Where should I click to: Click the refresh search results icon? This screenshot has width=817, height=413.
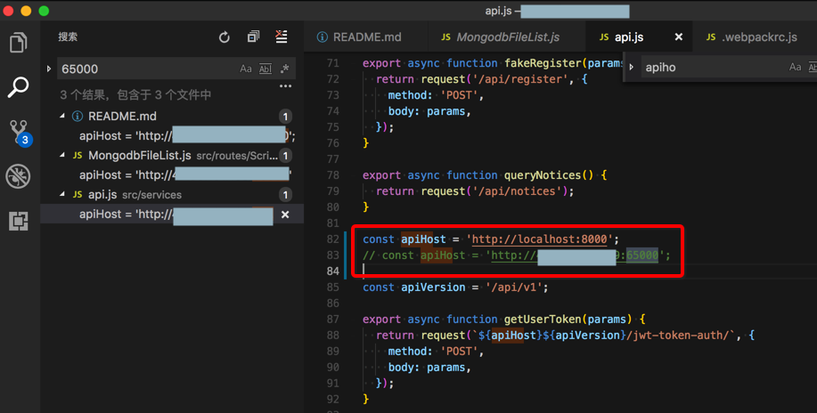[225, 37]
